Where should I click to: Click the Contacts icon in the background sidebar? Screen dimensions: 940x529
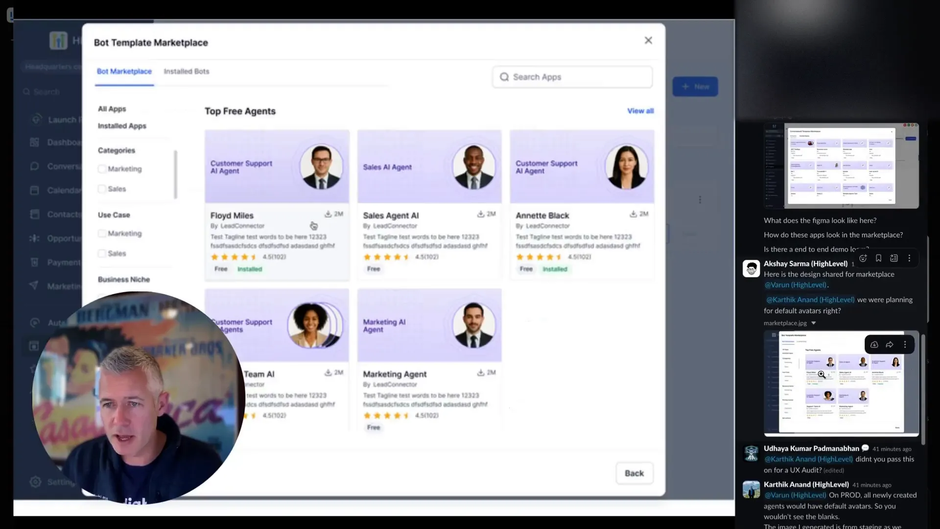(34, 215)
